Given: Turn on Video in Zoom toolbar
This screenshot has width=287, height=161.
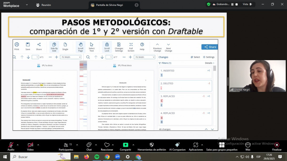Looking at the screenshot, I should click(x=30, y=147).
